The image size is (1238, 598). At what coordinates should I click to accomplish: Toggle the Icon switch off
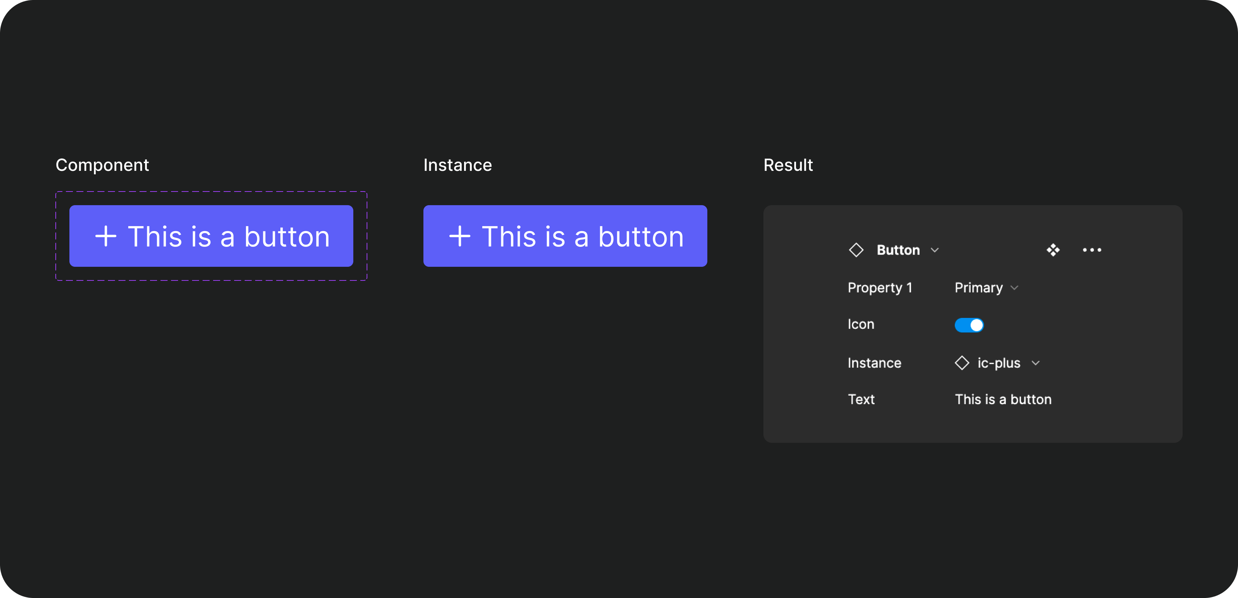coord(969,325)
